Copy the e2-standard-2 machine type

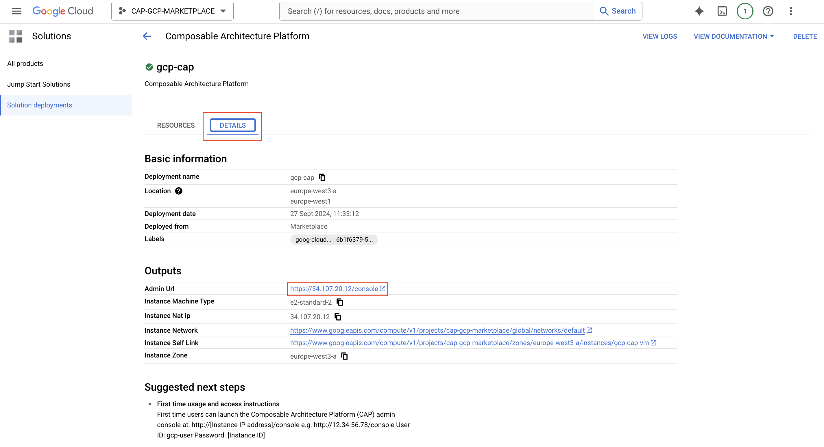coord(340,302)
